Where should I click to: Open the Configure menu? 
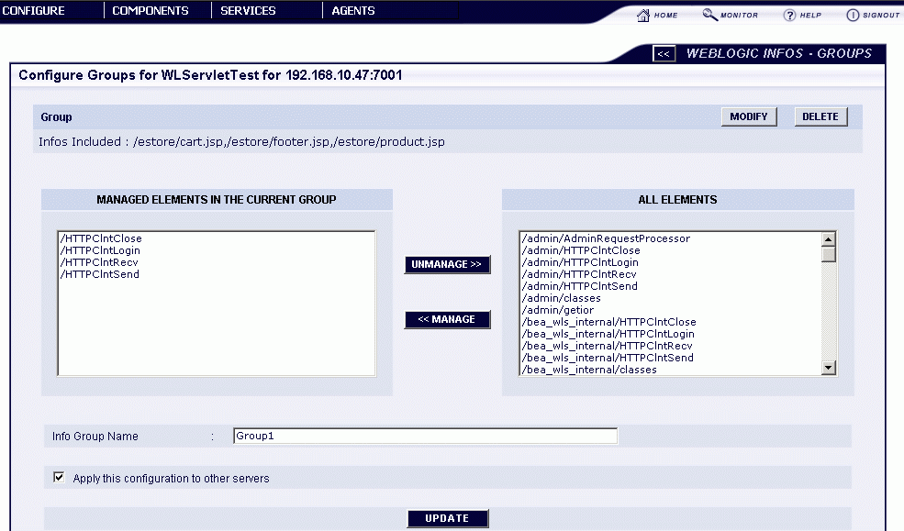[33, 10]
